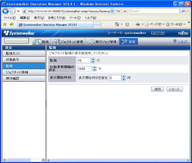Expand the Home button dropdown arrow

tap(122, 24)
